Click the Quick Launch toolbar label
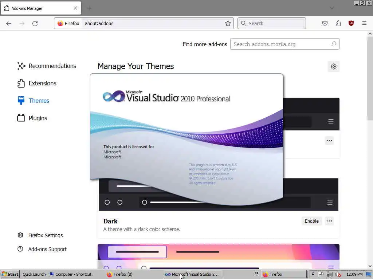 pyautogui.click(x=34, y=274)
